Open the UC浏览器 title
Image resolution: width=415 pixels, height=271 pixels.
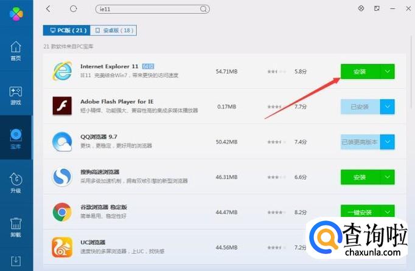(93, 242)
